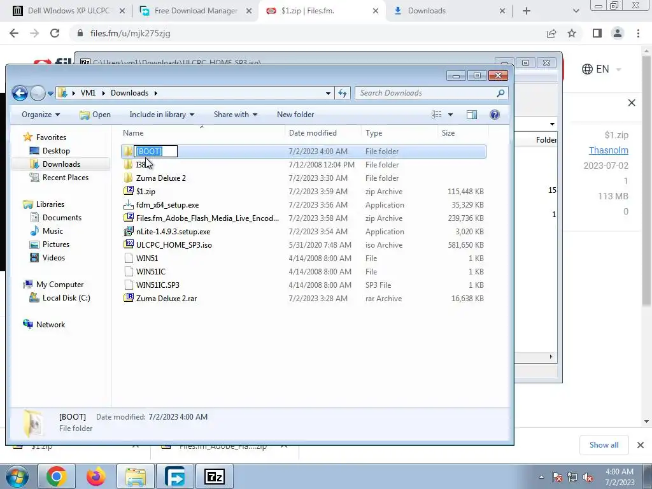This screenshot has width=652, height=489.
Task: Open recent locations arrow beside forward button
Action: coord(50,93)
